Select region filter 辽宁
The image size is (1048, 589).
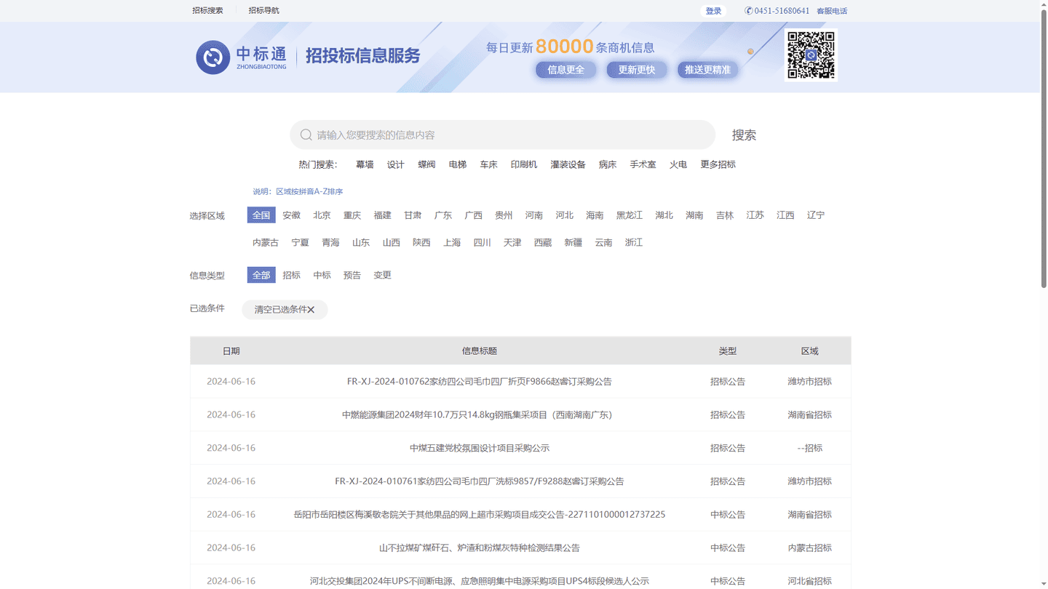pyautogui.click(x=816, y=215)
